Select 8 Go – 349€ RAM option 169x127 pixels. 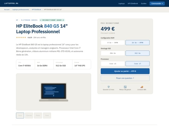pos(113,43)
